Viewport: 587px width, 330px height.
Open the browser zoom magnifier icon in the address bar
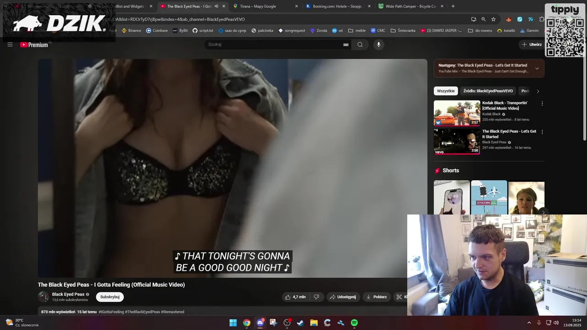click(483, 19)
